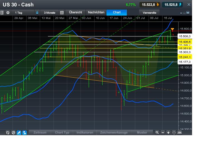223x153 pixels.
Task: Toggle the blue lock icon beside 1 Tag
Action: point(37,13)
